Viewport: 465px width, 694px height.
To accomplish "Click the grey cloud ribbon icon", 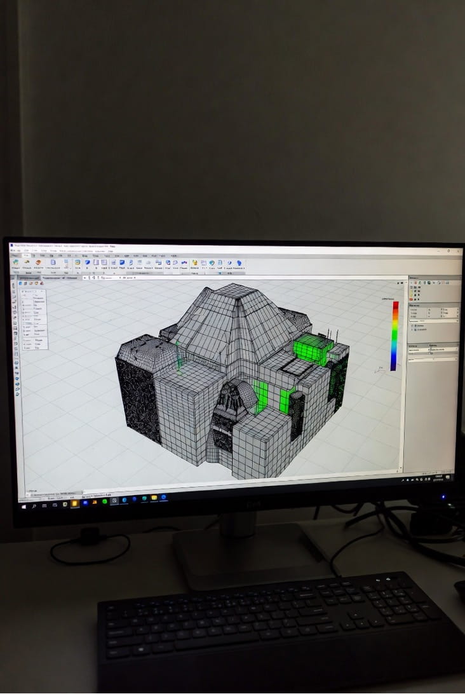I will click(x=148, y=263).
